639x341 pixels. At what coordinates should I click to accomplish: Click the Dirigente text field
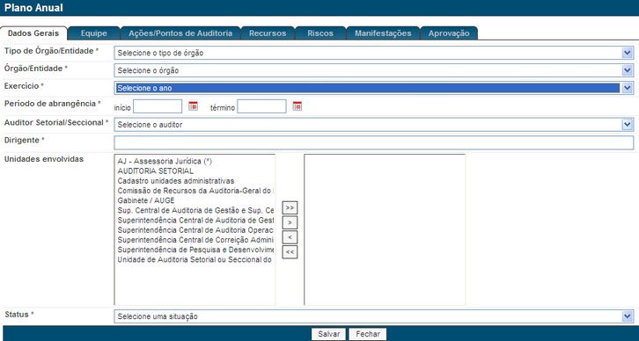[x=374, y=143]
